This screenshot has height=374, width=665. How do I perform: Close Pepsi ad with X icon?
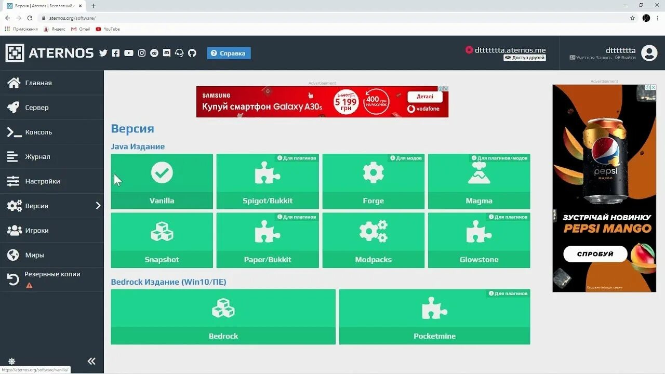tap(653, 88)
